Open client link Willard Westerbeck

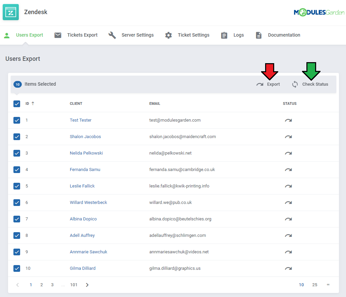tap(88, 202)
